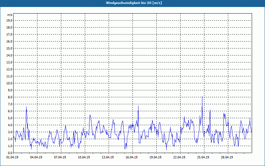Click the date label 10.04.19
This screenshot has width=265, height=166.
[84, 157]
